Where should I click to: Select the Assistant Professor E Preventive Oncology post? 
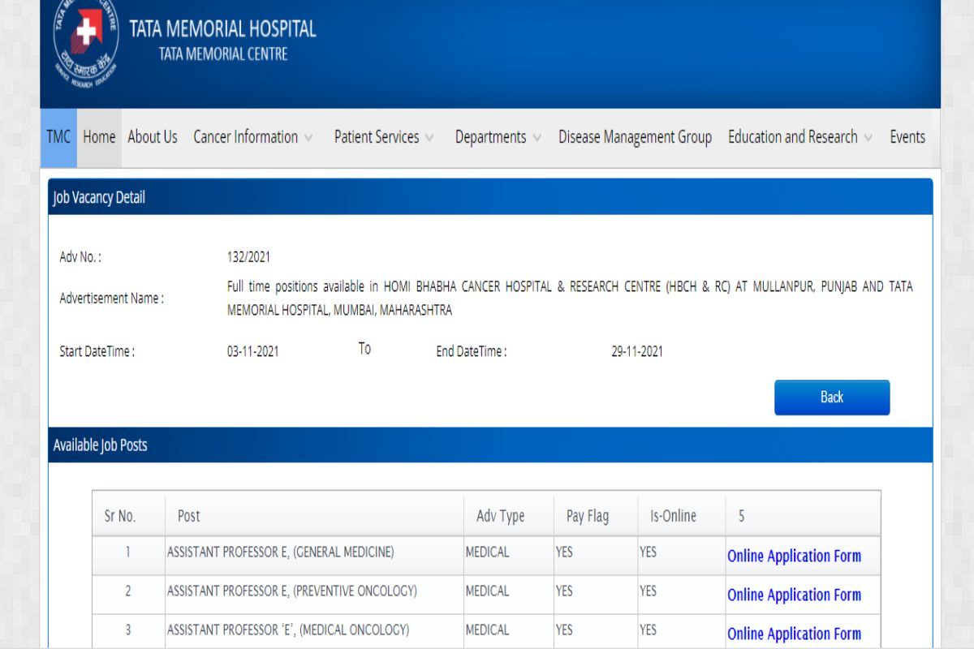pyautogui.click(x=291, y=591)
